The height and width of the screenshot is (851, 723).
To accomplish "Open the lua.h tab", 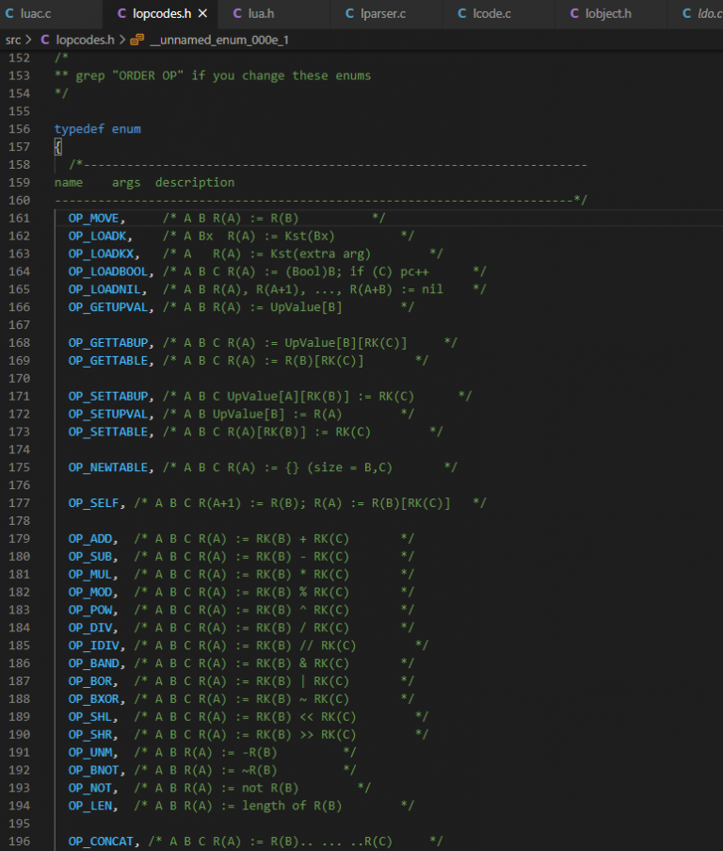I will (x=274, y=13).
